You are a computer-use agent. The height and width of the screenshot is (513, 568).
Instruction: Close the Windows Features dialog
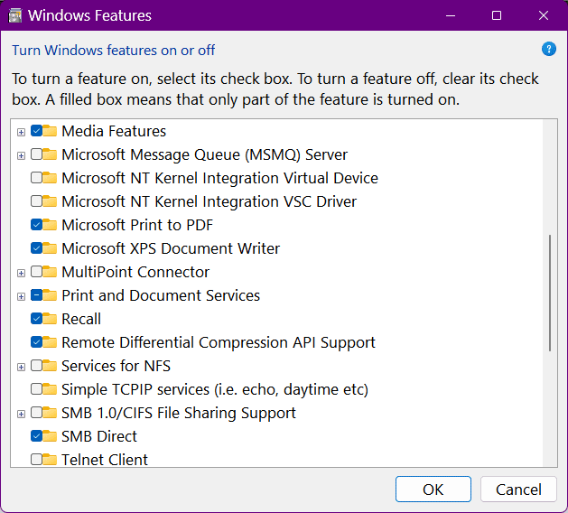click(x=544, y=15)
